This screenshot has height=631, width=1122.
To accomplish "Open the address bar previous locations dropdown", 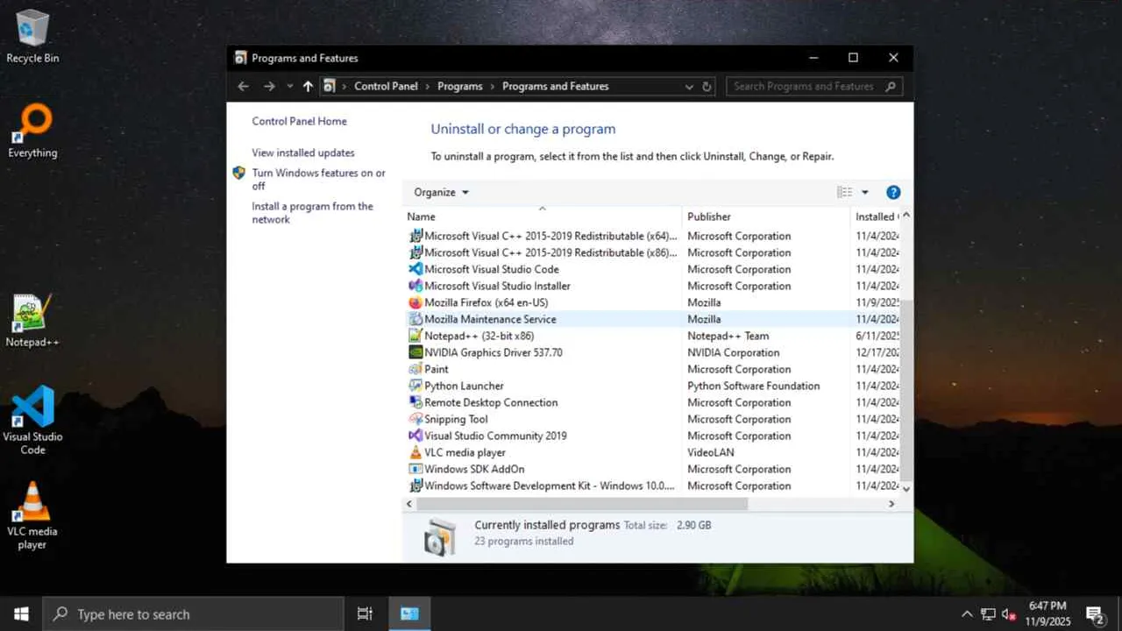I will pos(689,87).
